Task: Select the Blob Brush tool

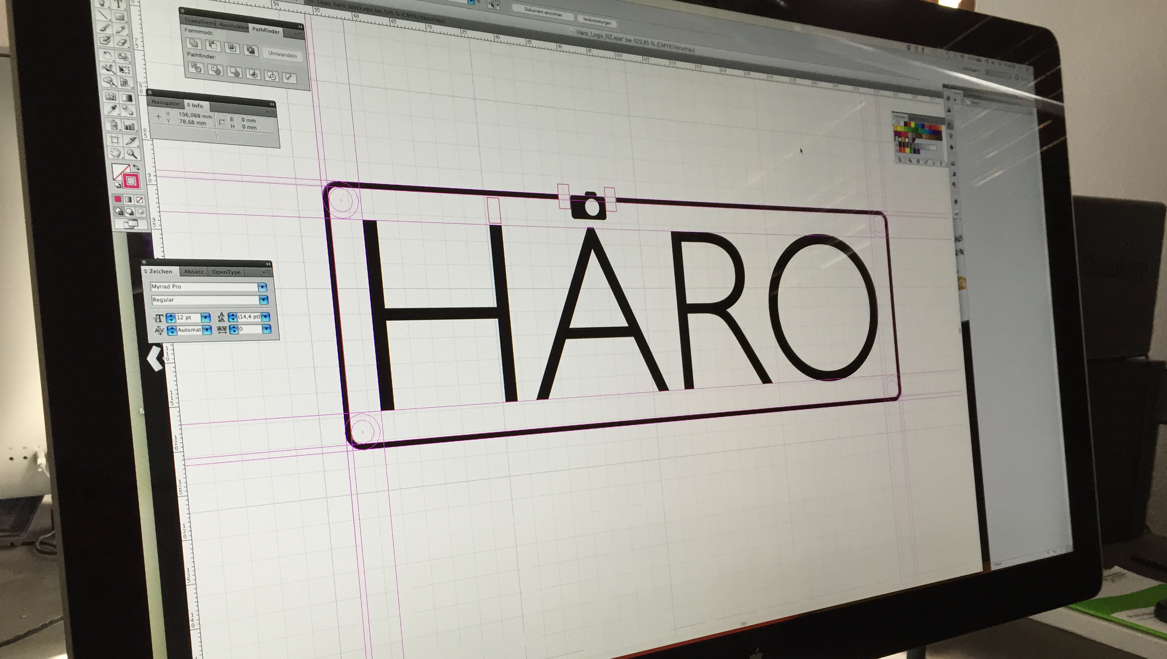Action: pyautogui.click(x=105, y=40)
